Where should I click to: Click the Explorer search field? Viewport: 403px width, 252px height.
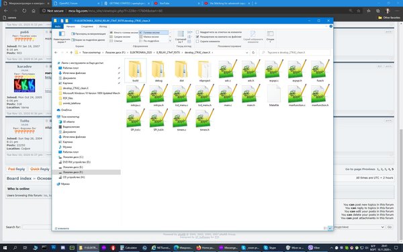coord(295,52)
